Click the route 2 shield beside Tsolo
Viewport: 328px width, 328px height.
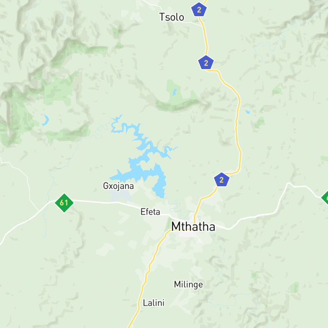(199, 10)
